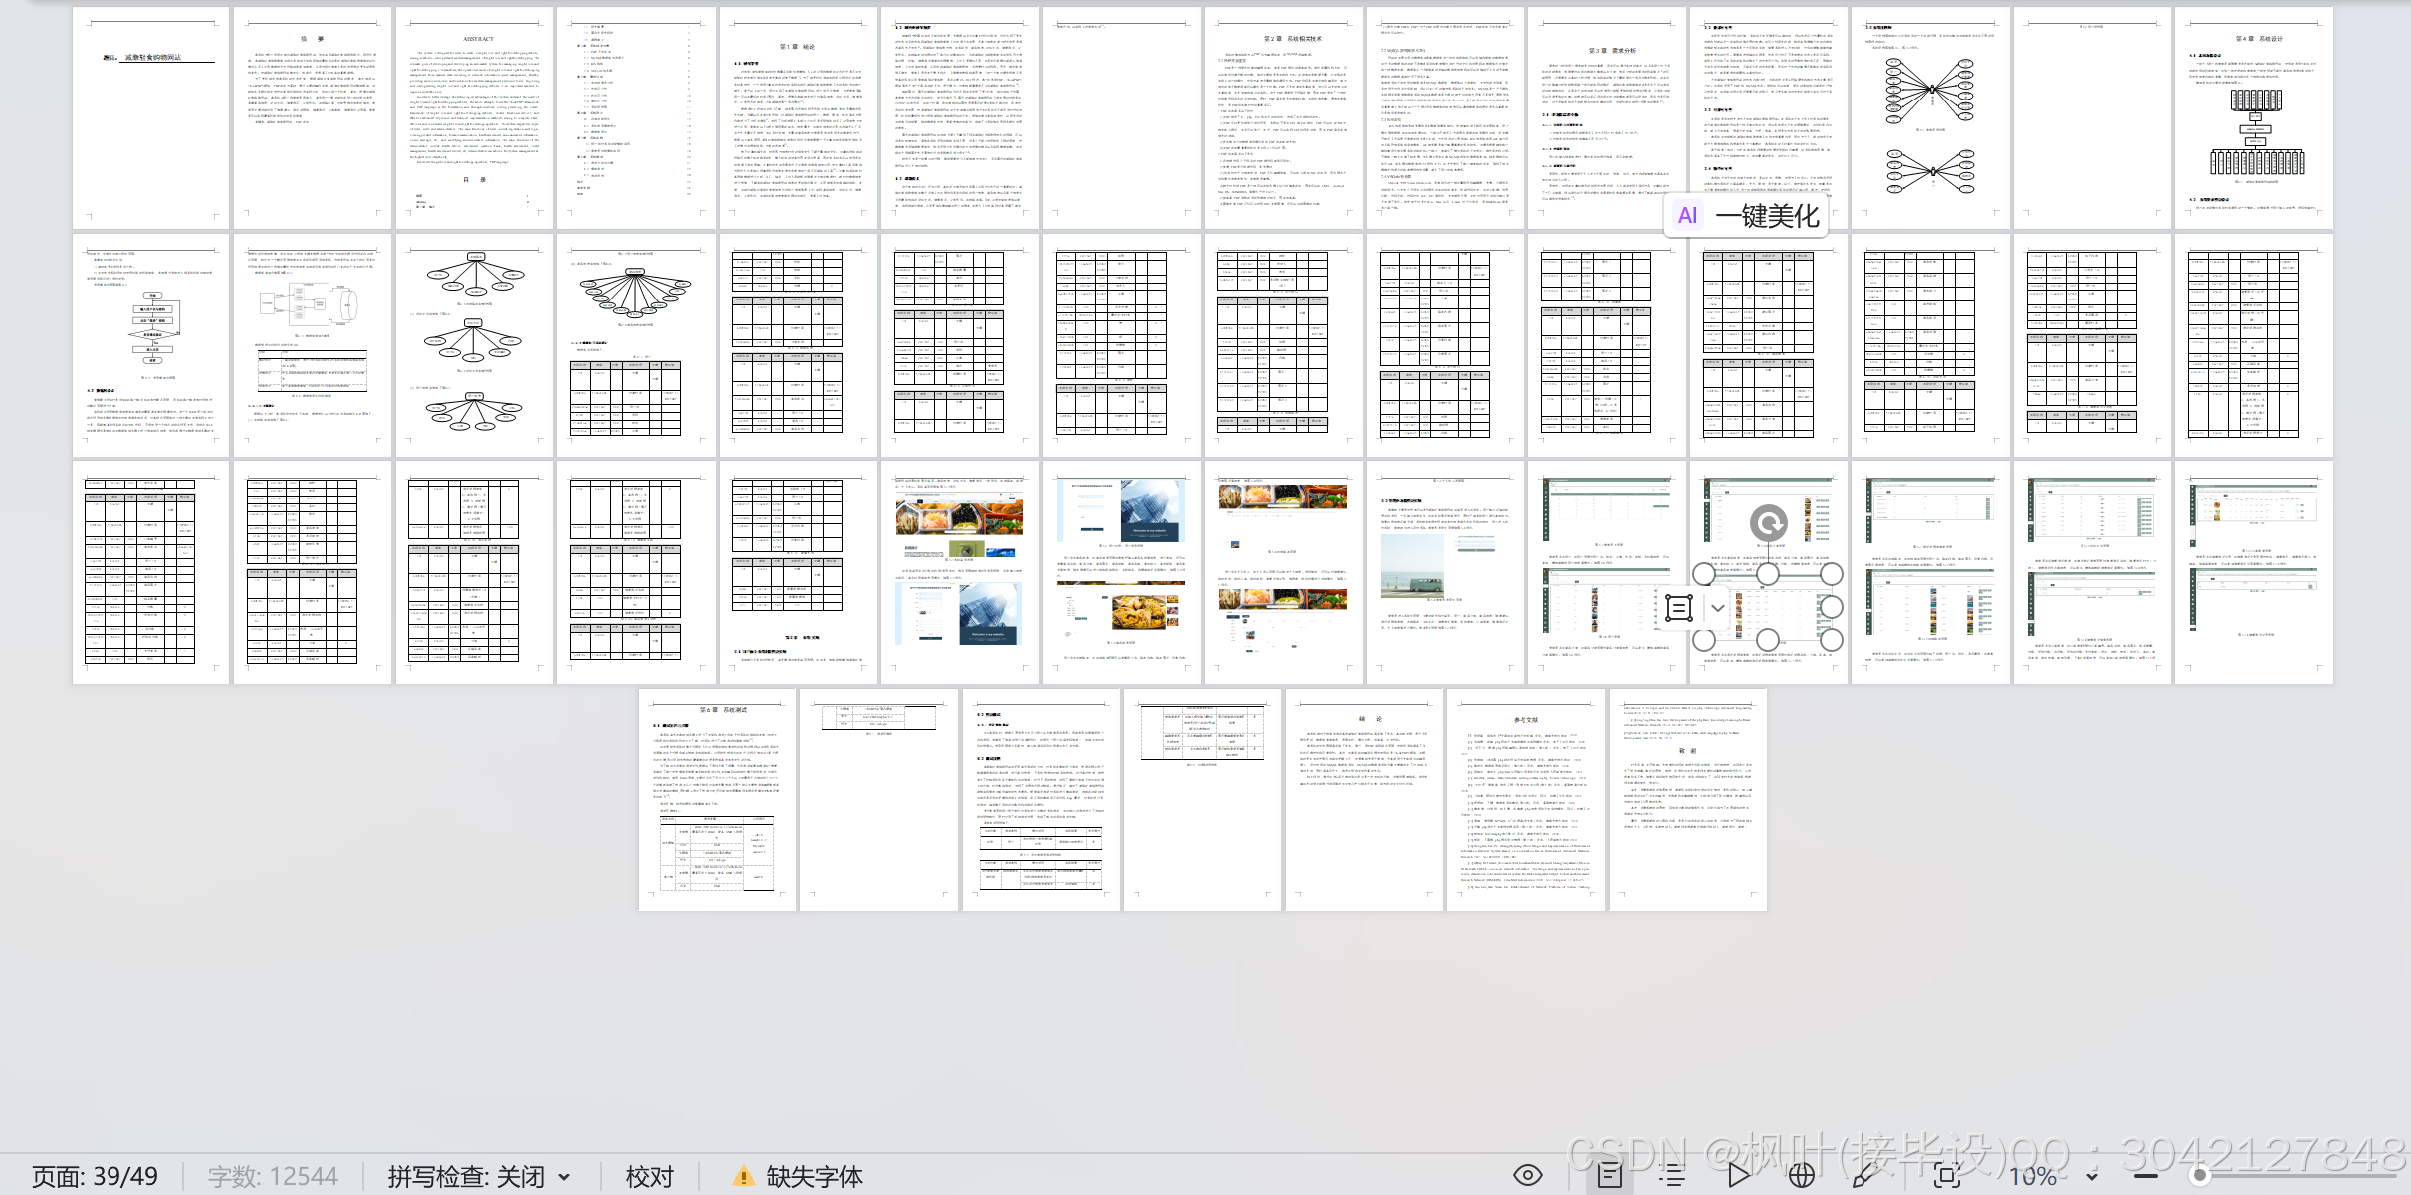Click the zoom slider handle

point(2200,1176)
